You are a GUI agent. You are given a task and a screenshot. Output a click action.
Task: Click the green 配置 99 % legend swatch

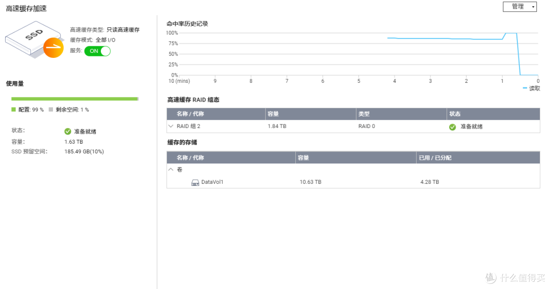click(14, 110)
